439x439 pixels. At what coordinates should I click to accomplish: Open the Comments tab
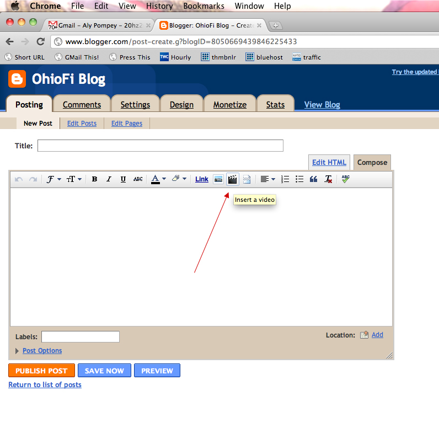(82, 104)
